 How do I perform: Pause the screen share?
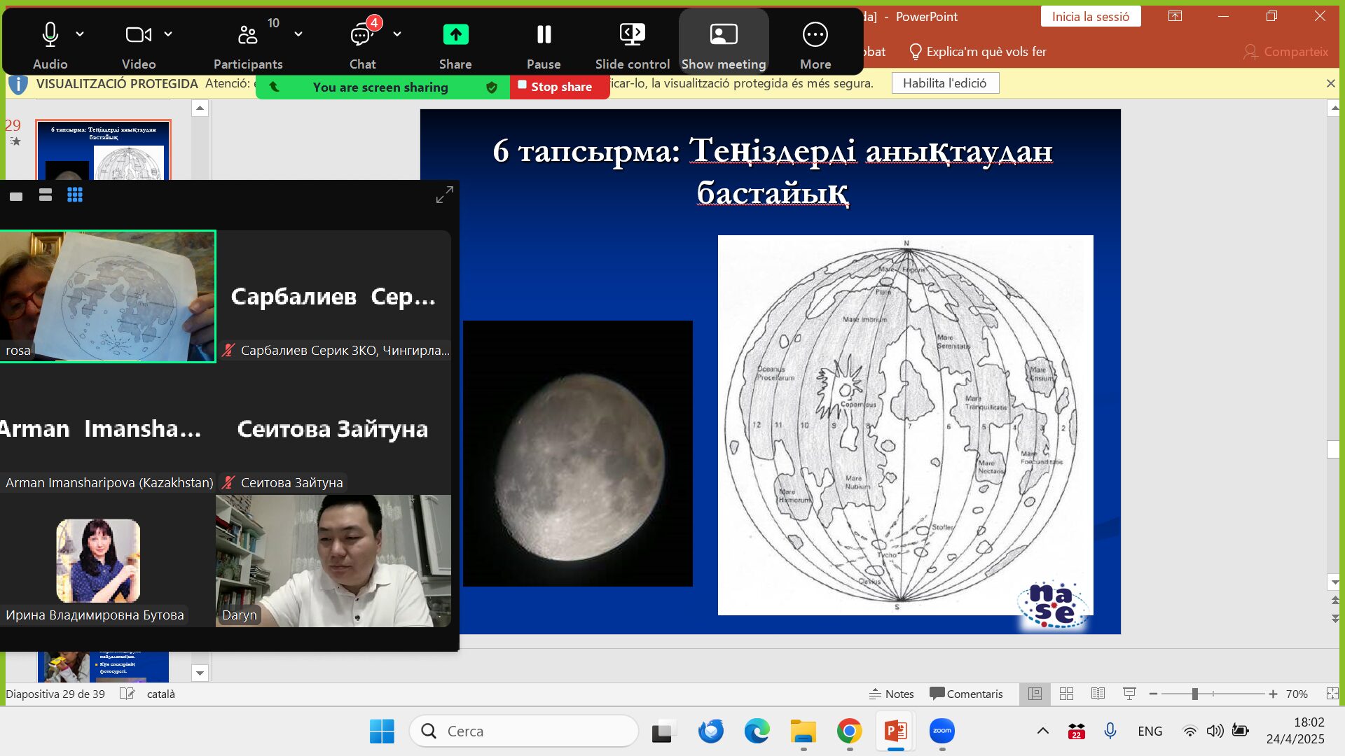(544, 34)
